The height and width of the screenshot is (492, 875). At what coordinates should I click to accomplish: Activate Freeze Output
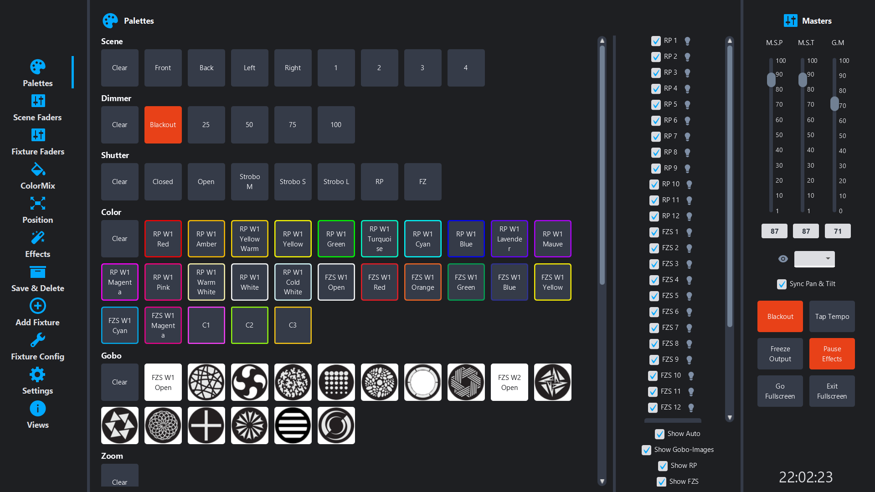click(780, 354)
